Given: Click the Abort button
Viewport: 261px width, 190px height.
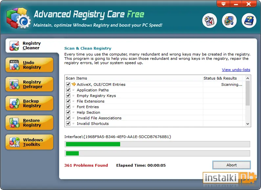Looking at the screenshot, I should (231, 165).
